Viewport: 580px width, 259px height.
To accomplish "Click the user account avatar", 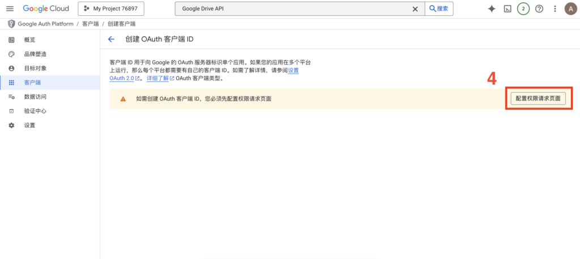I will (x=570, y=8).
